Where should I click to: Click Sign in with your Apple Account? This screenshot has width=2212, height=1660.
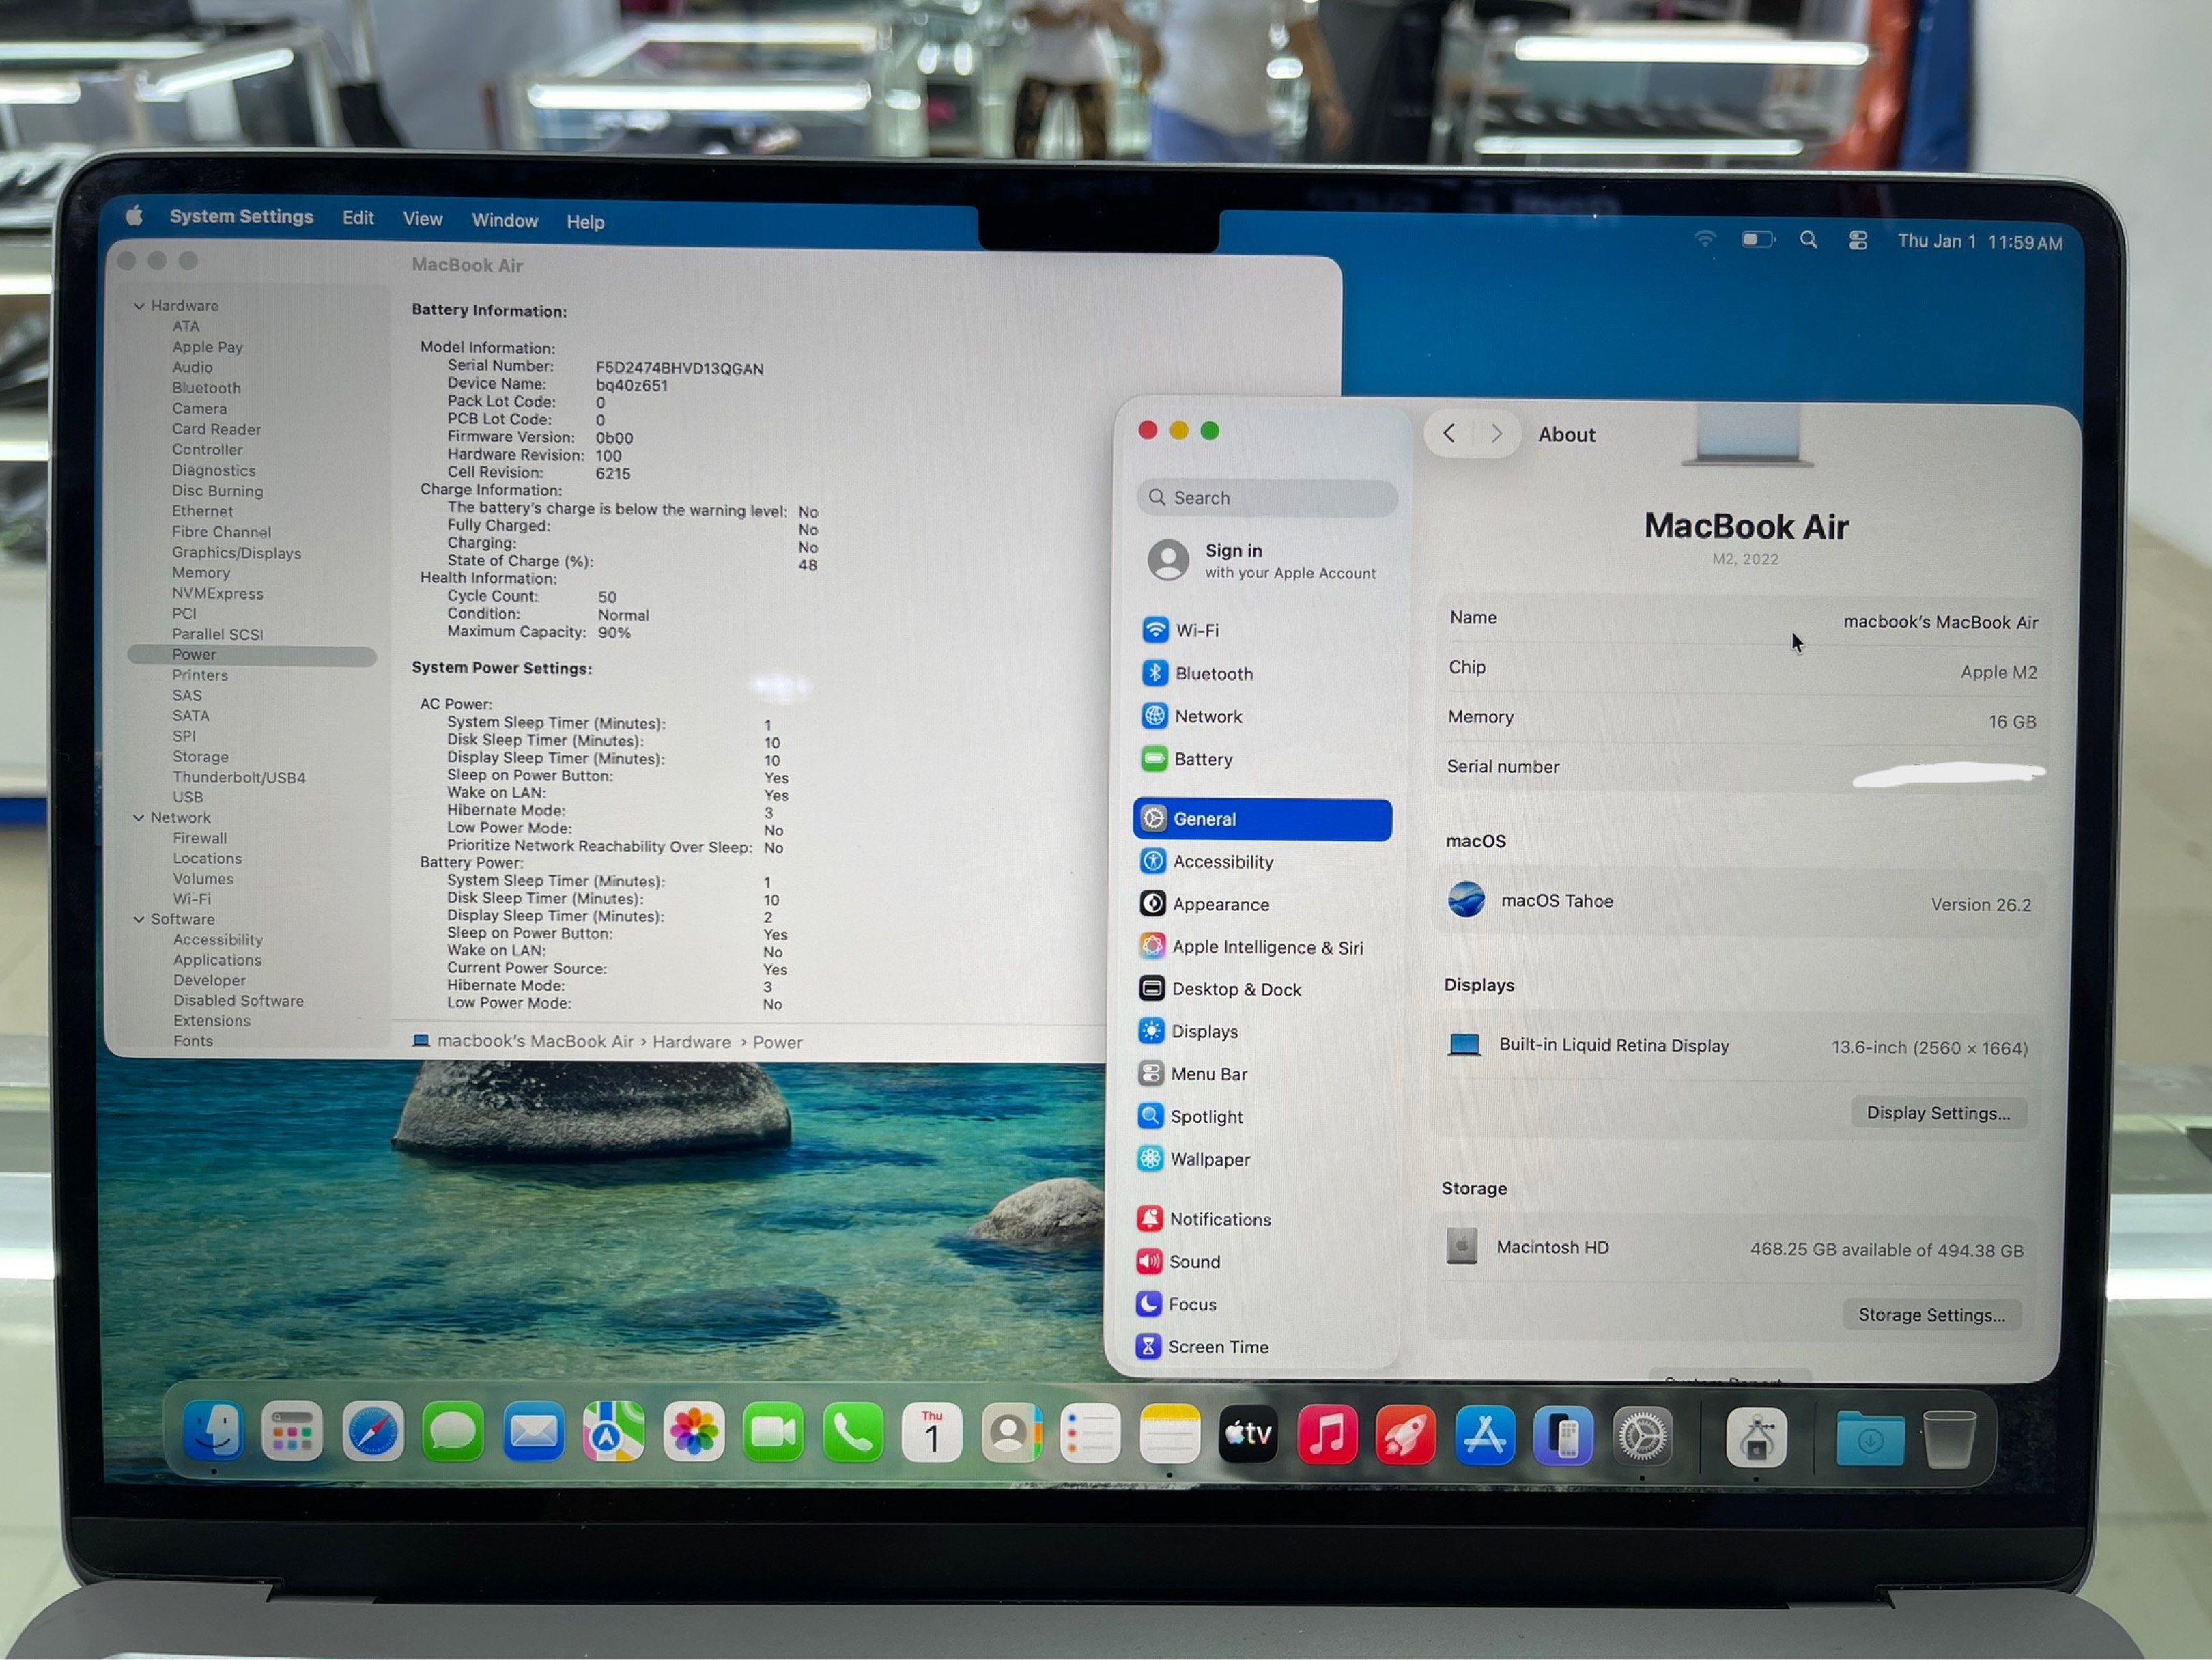(1262, 561)
